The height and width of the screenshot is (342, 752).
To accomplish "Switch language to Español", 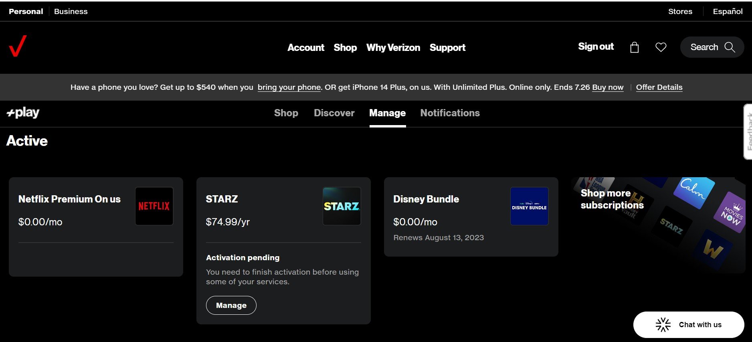I will pos(728,12).
